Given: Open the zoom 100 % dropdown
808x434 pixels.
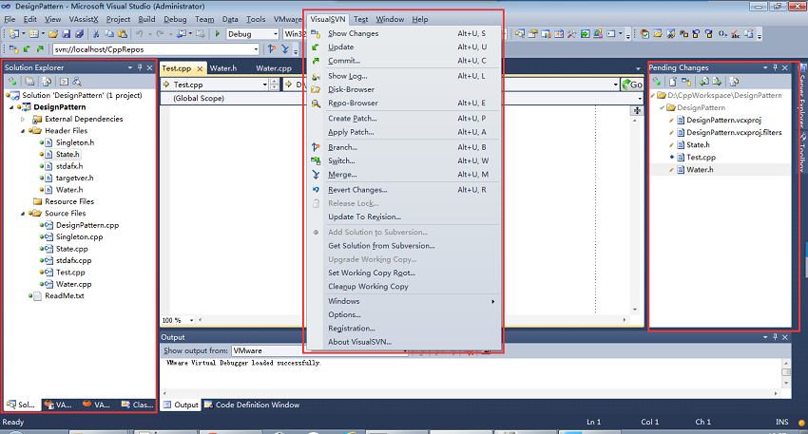Looking at the screenshot, I should click(x=192, y=320).
